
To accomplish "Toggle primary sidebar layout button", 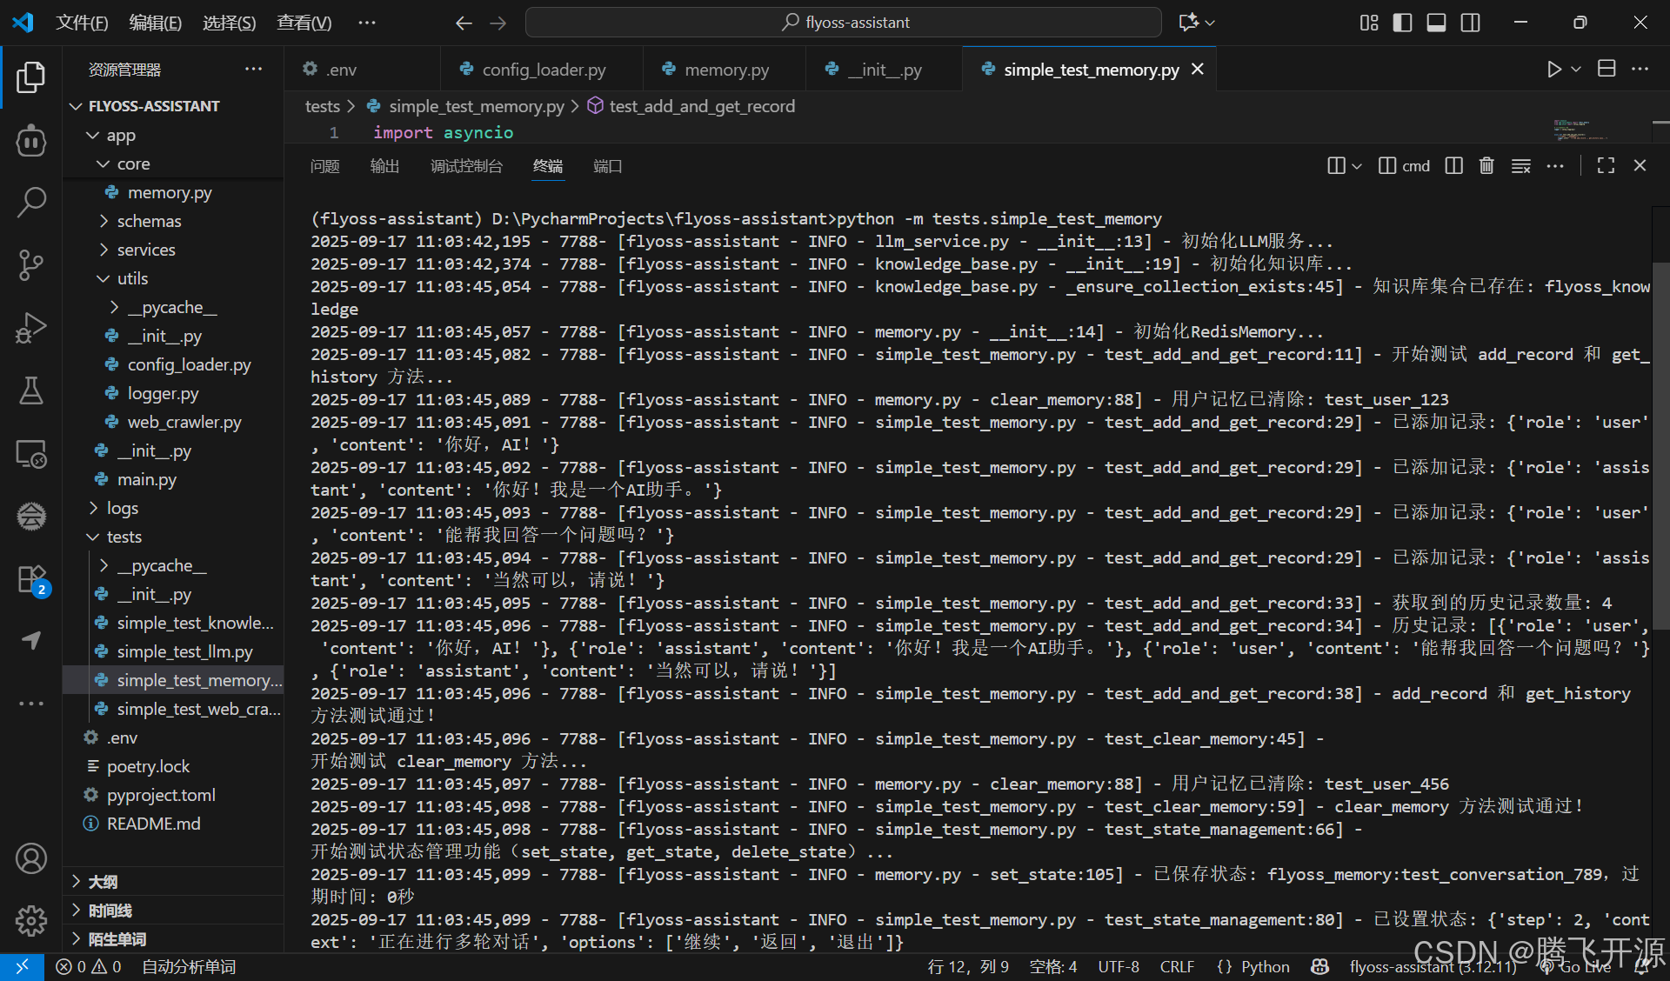I will 1402,23.
